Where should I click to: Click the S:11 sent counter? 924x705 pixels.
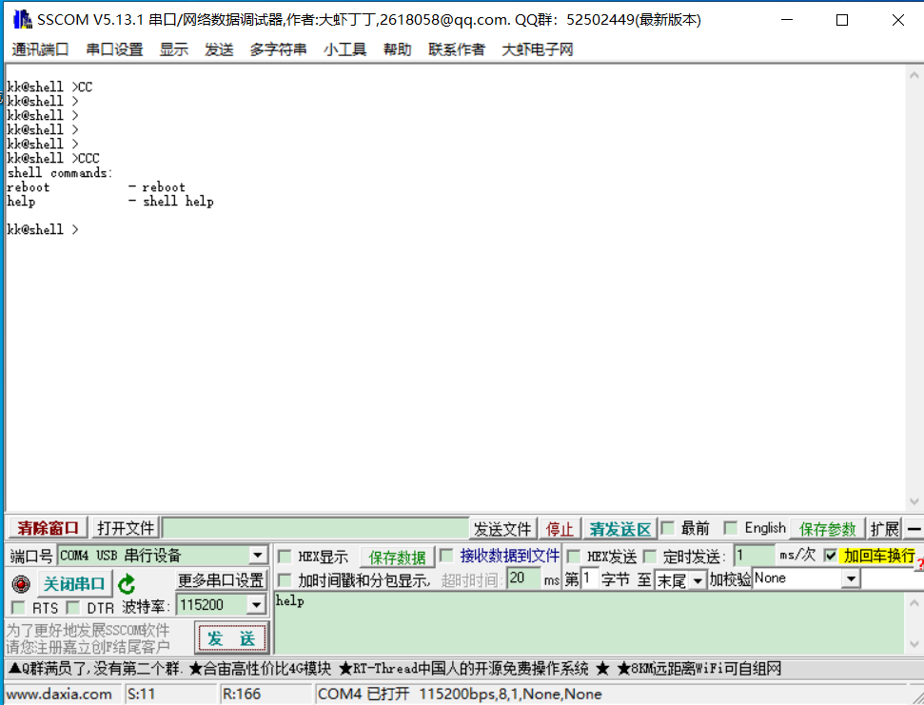142,694
